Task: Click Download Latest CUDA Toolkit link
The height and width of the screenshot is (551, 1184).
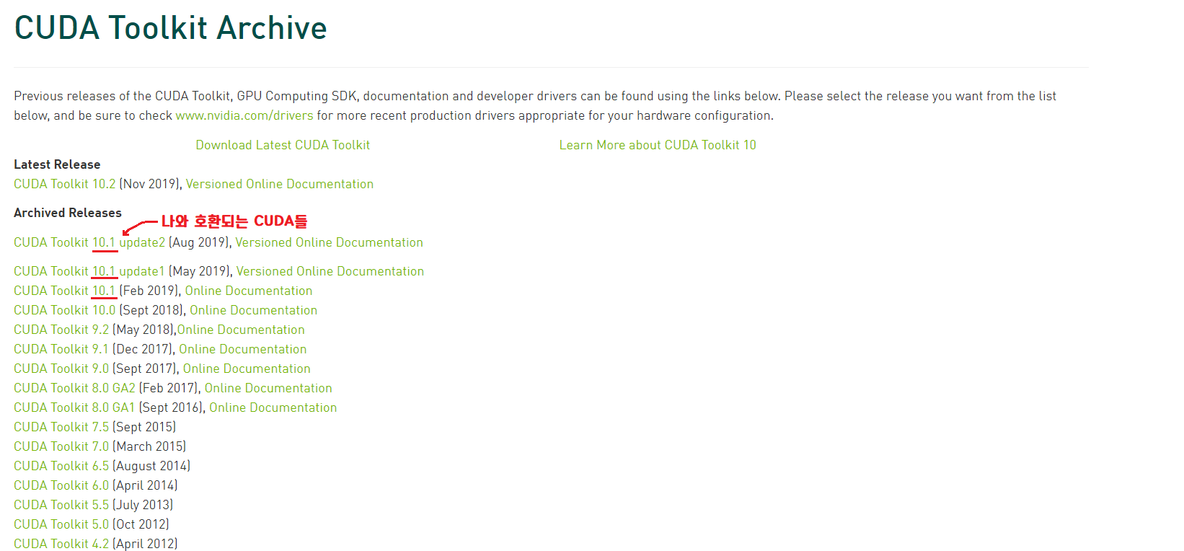Action: 283,145
